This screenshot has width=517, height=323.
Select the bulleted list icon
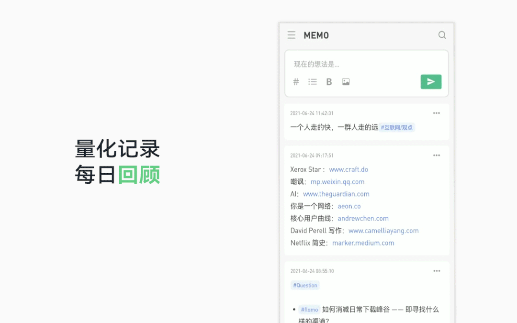pyautogui.click(x=312, y=81)
